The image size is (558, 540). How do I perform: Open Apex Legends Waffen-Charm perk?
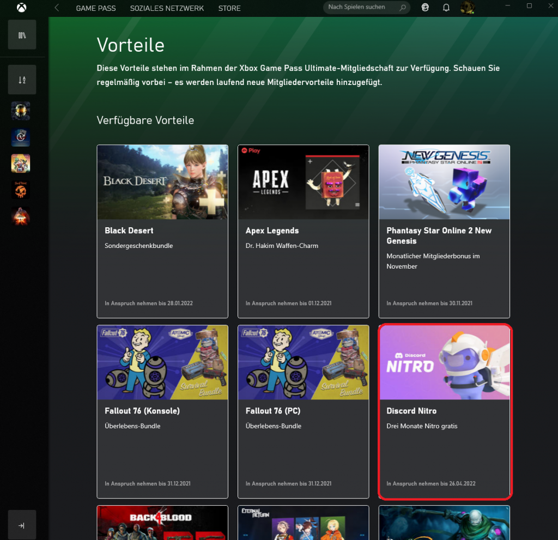click(x=303, y=231)
